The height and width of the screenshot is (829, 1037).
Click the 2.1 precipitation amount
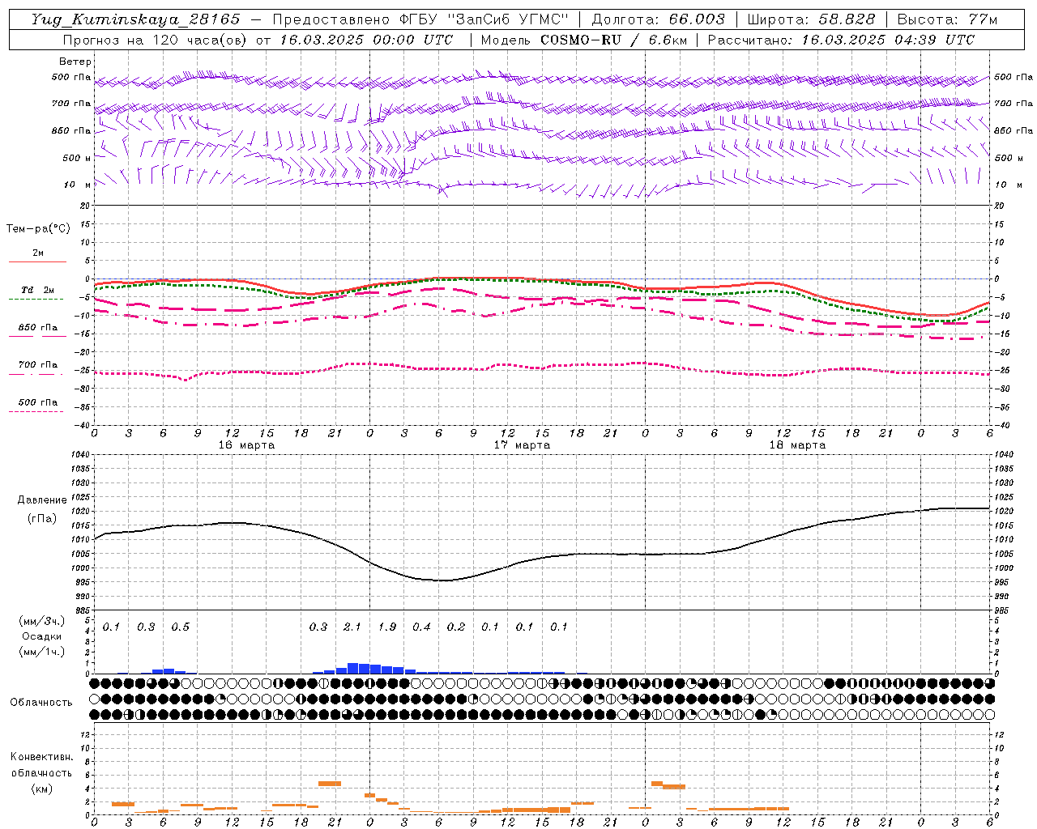pyautogui.click(x=352, y=627)
